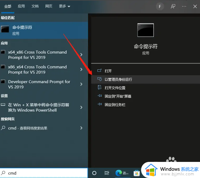
Task: Select the 命令提示符 best match result
Action: [x=44, y=30]
